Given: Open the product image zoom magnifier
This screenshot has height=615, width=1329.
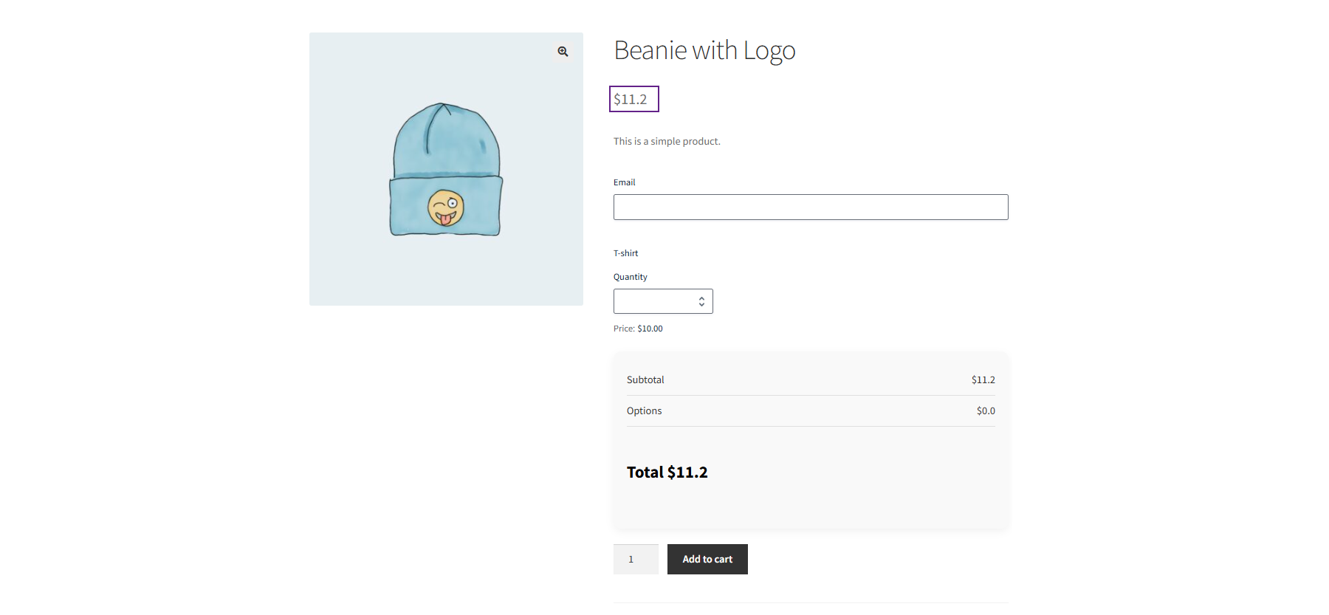Looking at the screenshot, I should coord(563,52).
